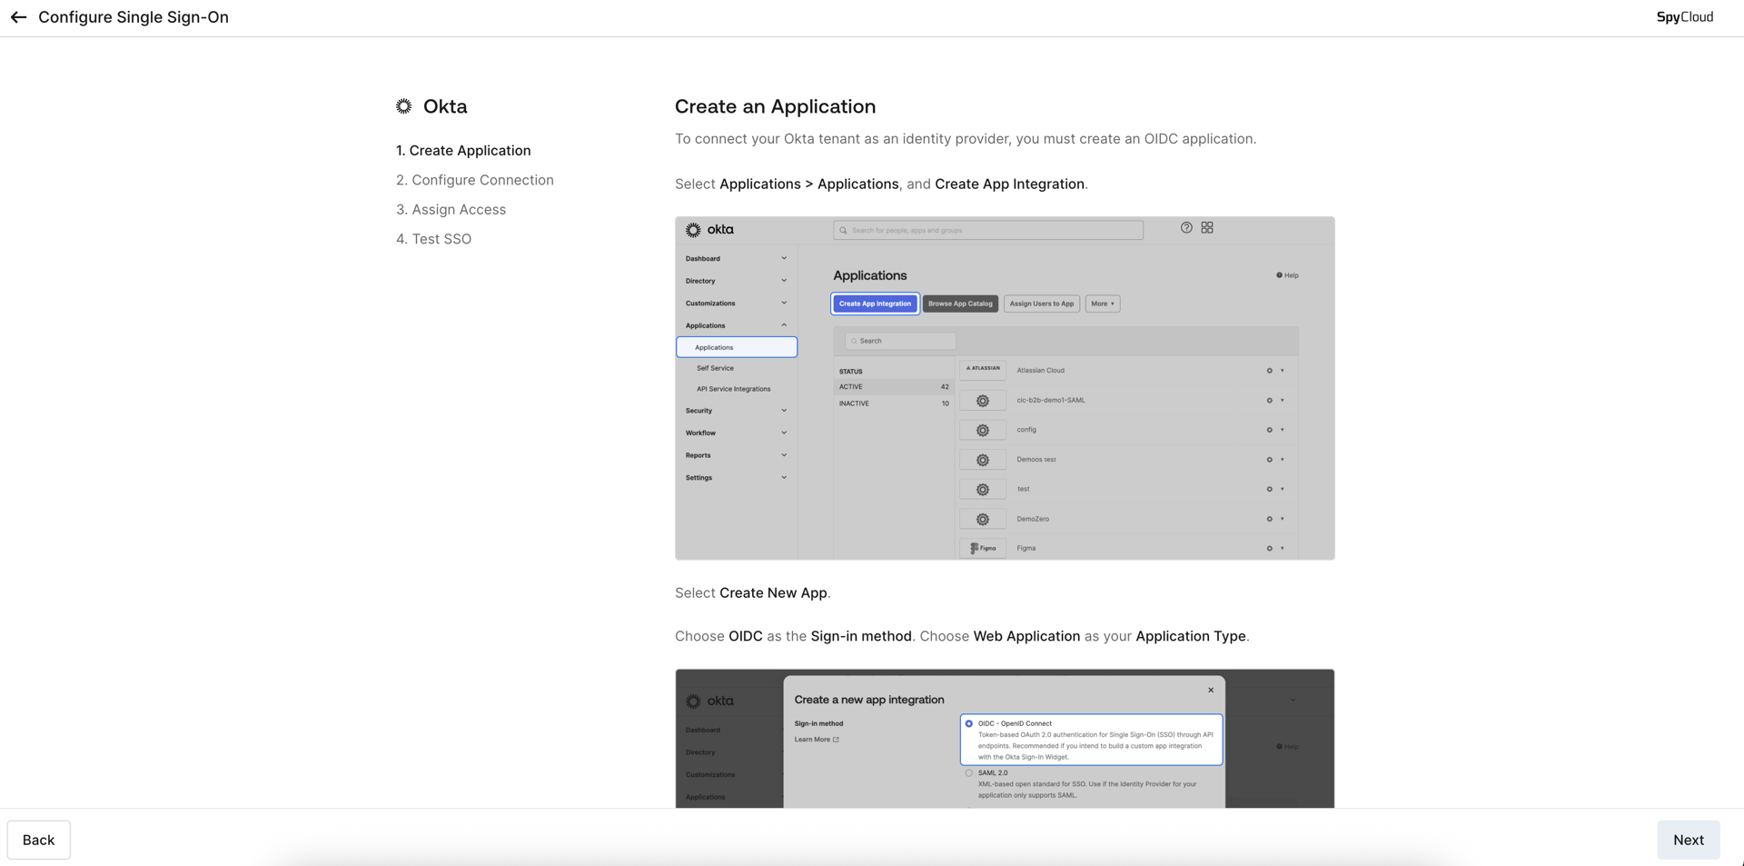Open step 3, Assign Access

coord(451,210)
